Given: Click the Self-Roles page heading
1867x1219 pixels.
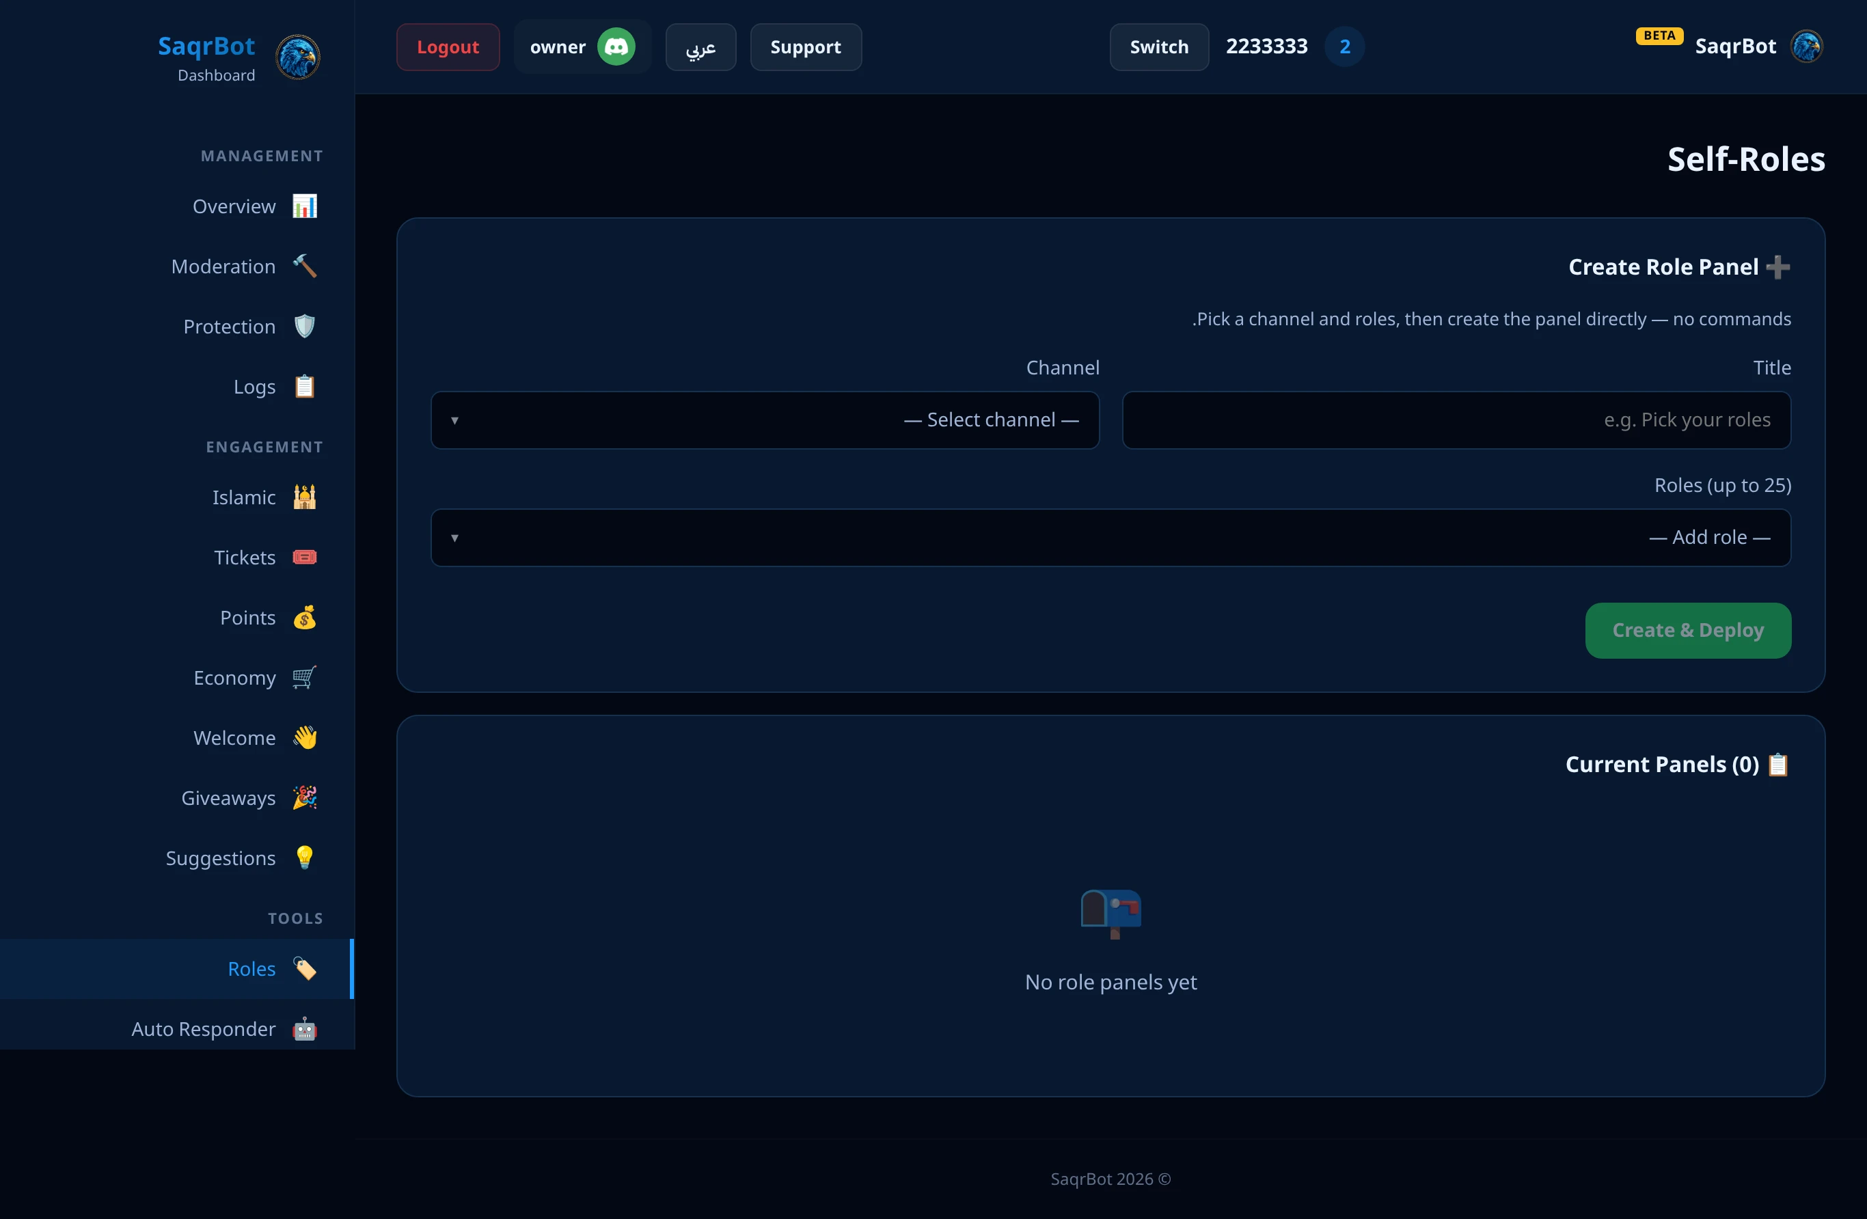Looking at the screenshot, I should [x=1746, y=159].
